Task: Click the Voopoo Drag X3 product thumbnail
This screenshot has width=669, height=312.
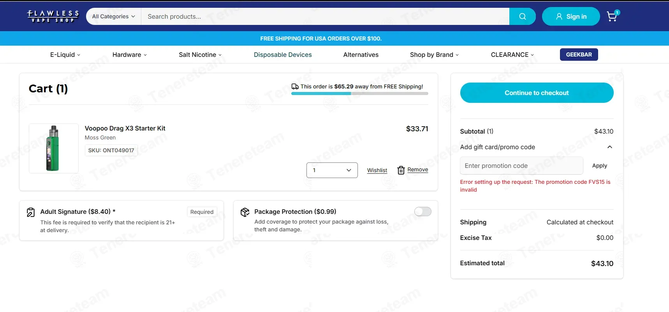Action: click(54, 148)
